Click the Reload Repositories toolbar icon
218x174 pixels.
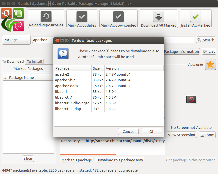point(46,17)
